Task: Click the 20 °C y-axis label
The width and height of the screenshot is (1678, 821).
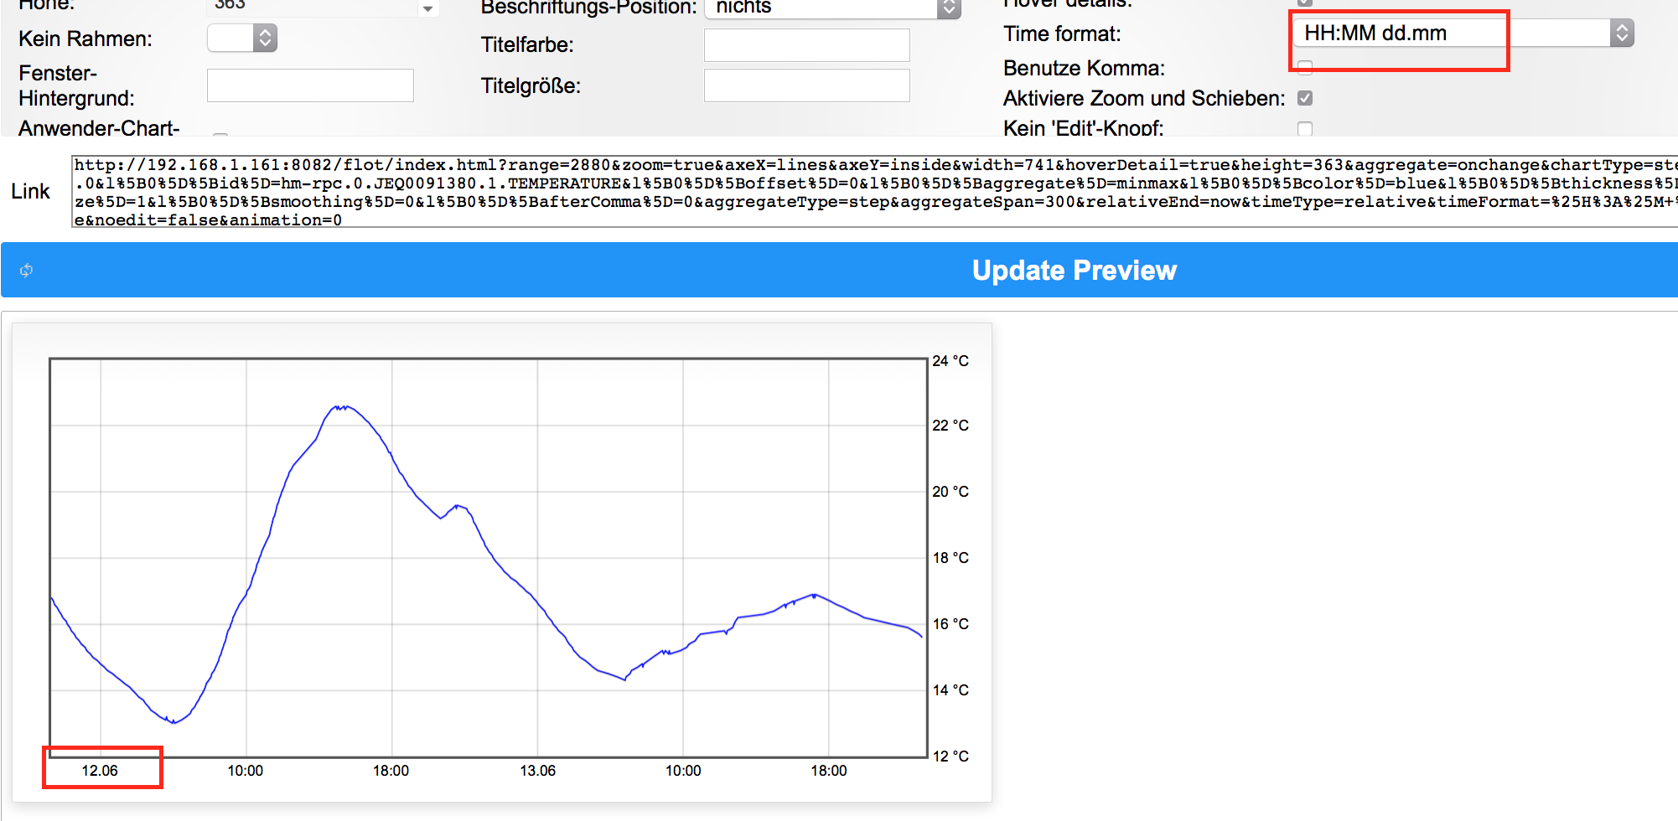Action: tap(950, 492)
